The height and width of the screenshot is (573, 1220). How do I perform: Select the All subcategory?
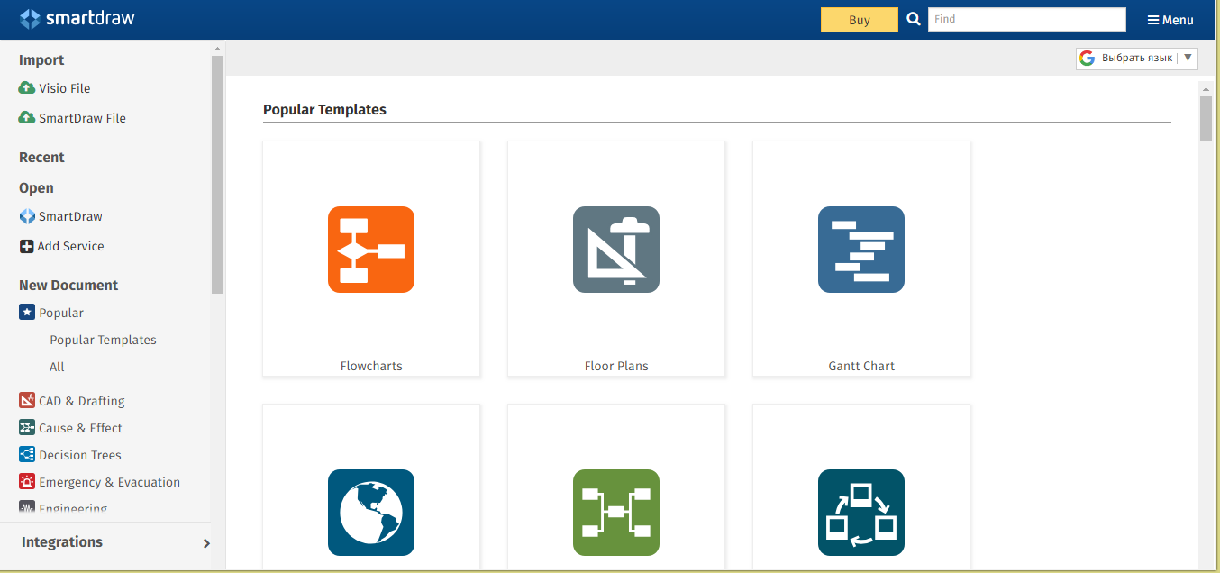click(x=57, y=367)
